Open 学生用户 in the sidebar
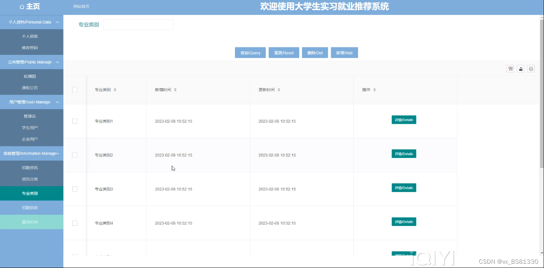The image size is (544, 268). click(30, 128)
